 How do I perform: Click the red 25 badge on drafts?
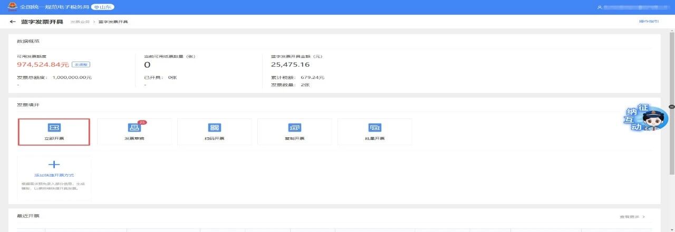tap(142, 122)
